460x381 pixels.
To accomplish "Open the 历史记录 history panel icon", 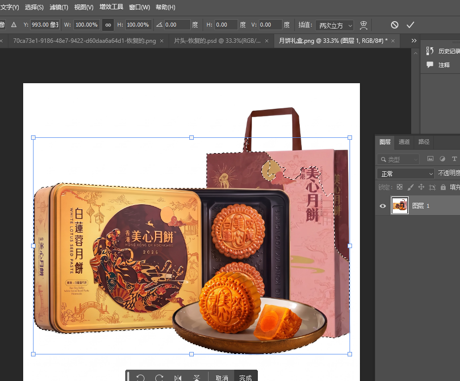I will click(430, 51).
